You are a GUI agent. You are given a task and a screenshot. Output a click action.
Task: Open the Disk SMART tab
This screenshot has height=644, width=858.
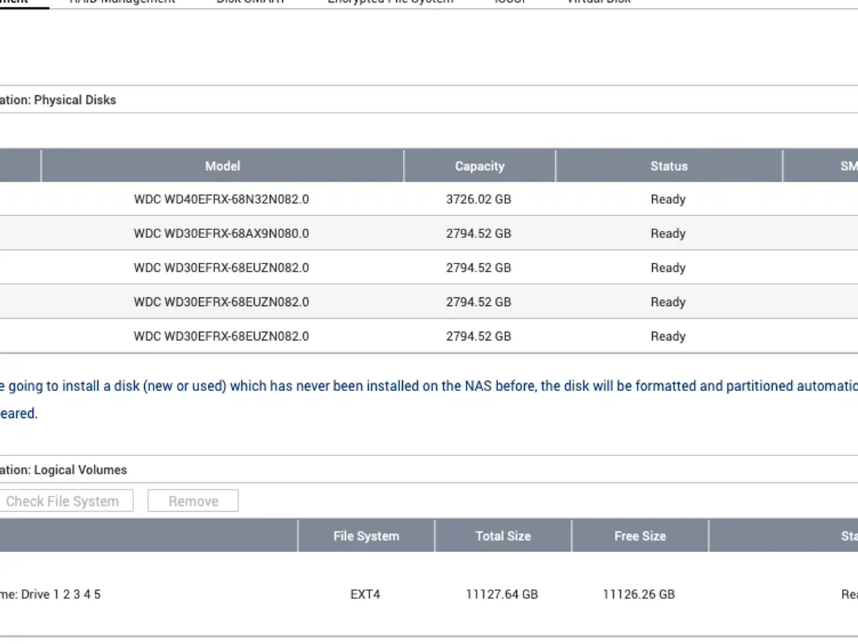tap(250, 3)
